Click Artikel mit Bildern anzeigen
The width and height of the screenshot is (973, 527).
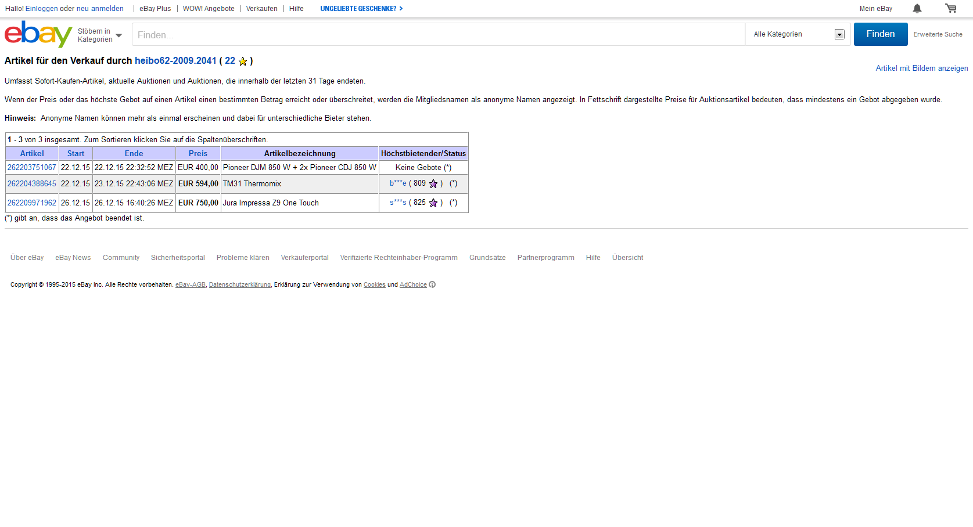tap(922, 68)
